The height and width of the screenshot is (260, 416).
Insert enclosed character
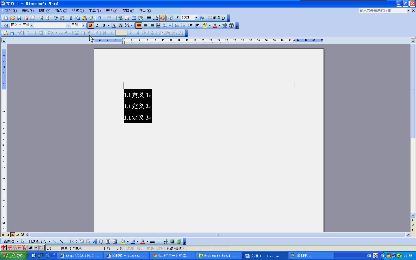coord(231,25)
